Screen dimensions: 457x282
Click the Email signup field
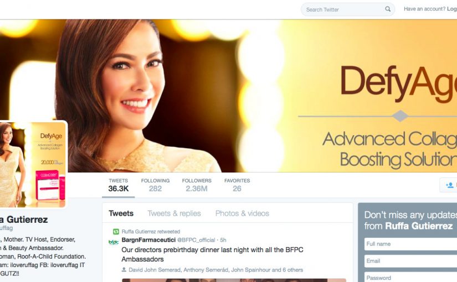[x=410, y=261]
